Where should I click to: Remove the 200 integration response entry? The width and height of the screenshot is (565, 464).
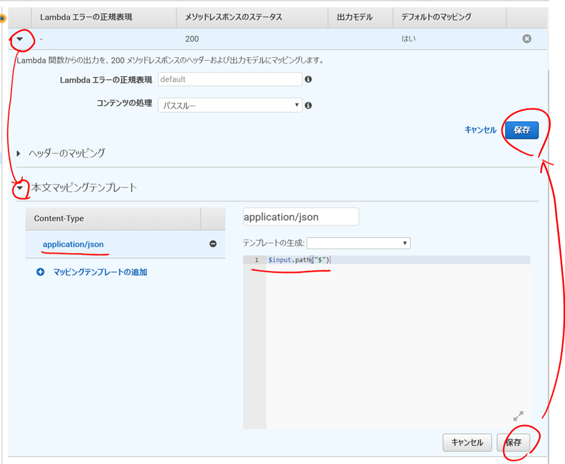tap(527, 39)
